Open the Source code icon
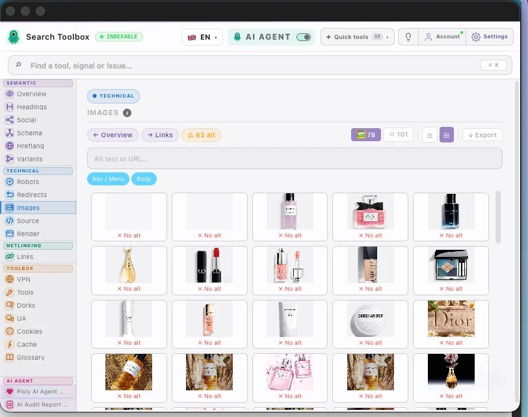This screenshot has height=417, width=528. point(10,221)
